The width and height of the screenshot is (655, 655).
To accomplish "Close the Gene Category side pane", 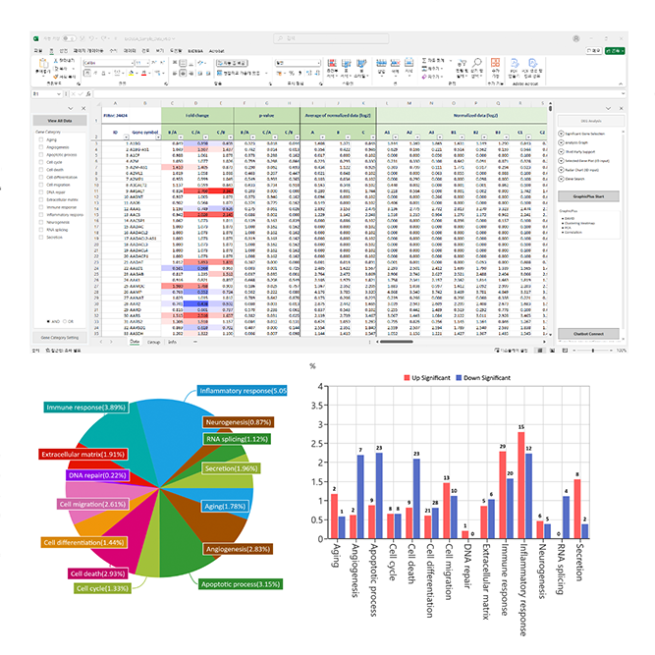I will pyautogui.click(x=83, y=108).
